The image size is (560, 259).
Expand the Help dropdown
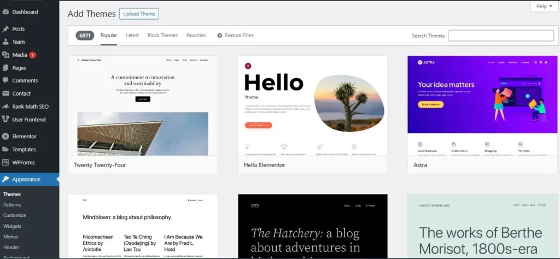tap(544, 6)
